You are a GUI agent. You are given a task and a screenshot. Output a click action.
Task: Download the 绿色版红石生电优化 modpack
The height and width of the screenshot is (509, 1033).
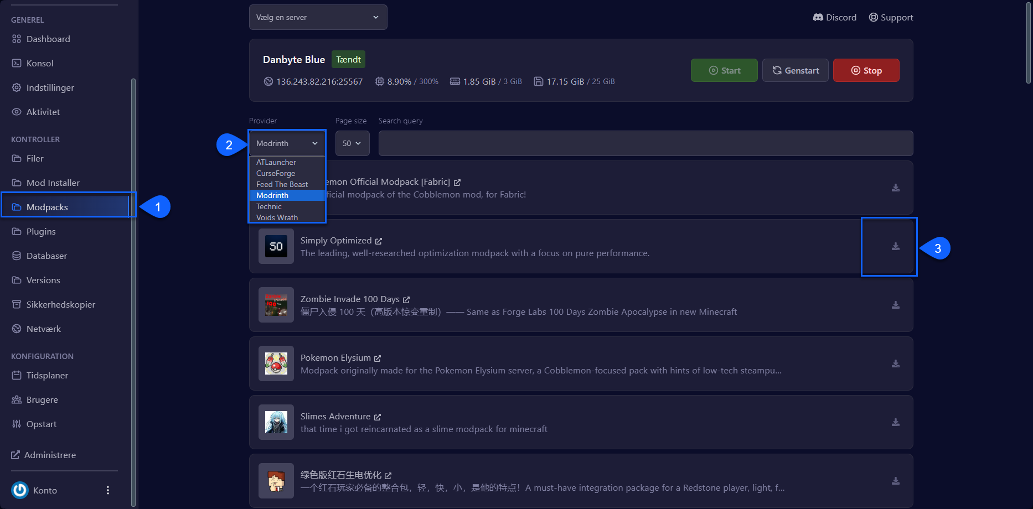(895, 481)
